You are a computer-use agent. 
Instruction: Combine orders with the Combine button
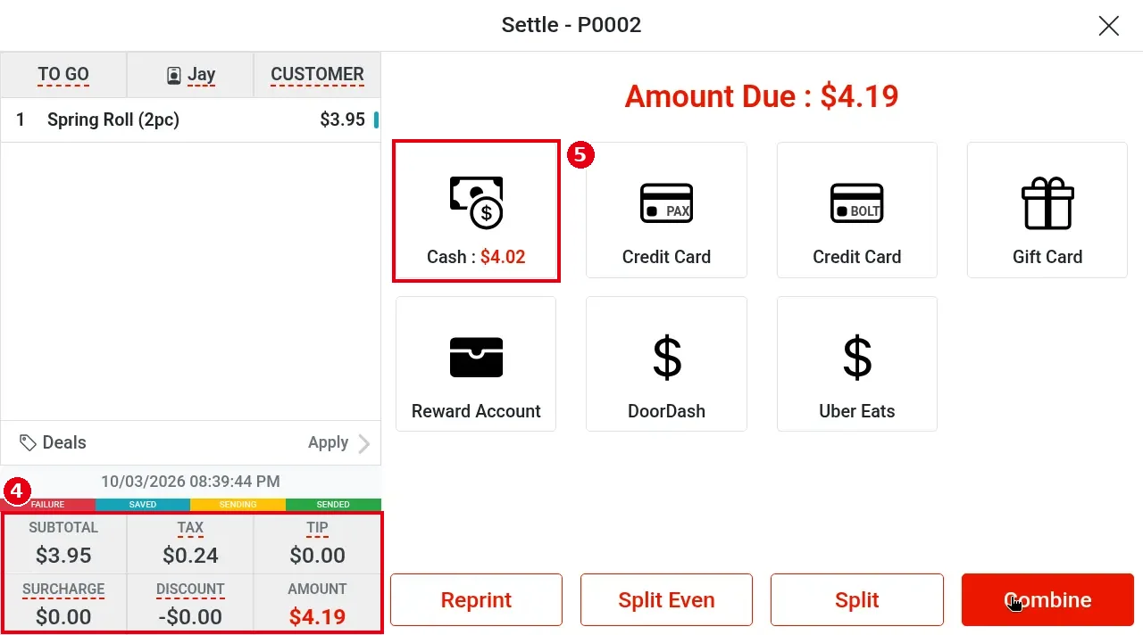[x=1047, y=599]
